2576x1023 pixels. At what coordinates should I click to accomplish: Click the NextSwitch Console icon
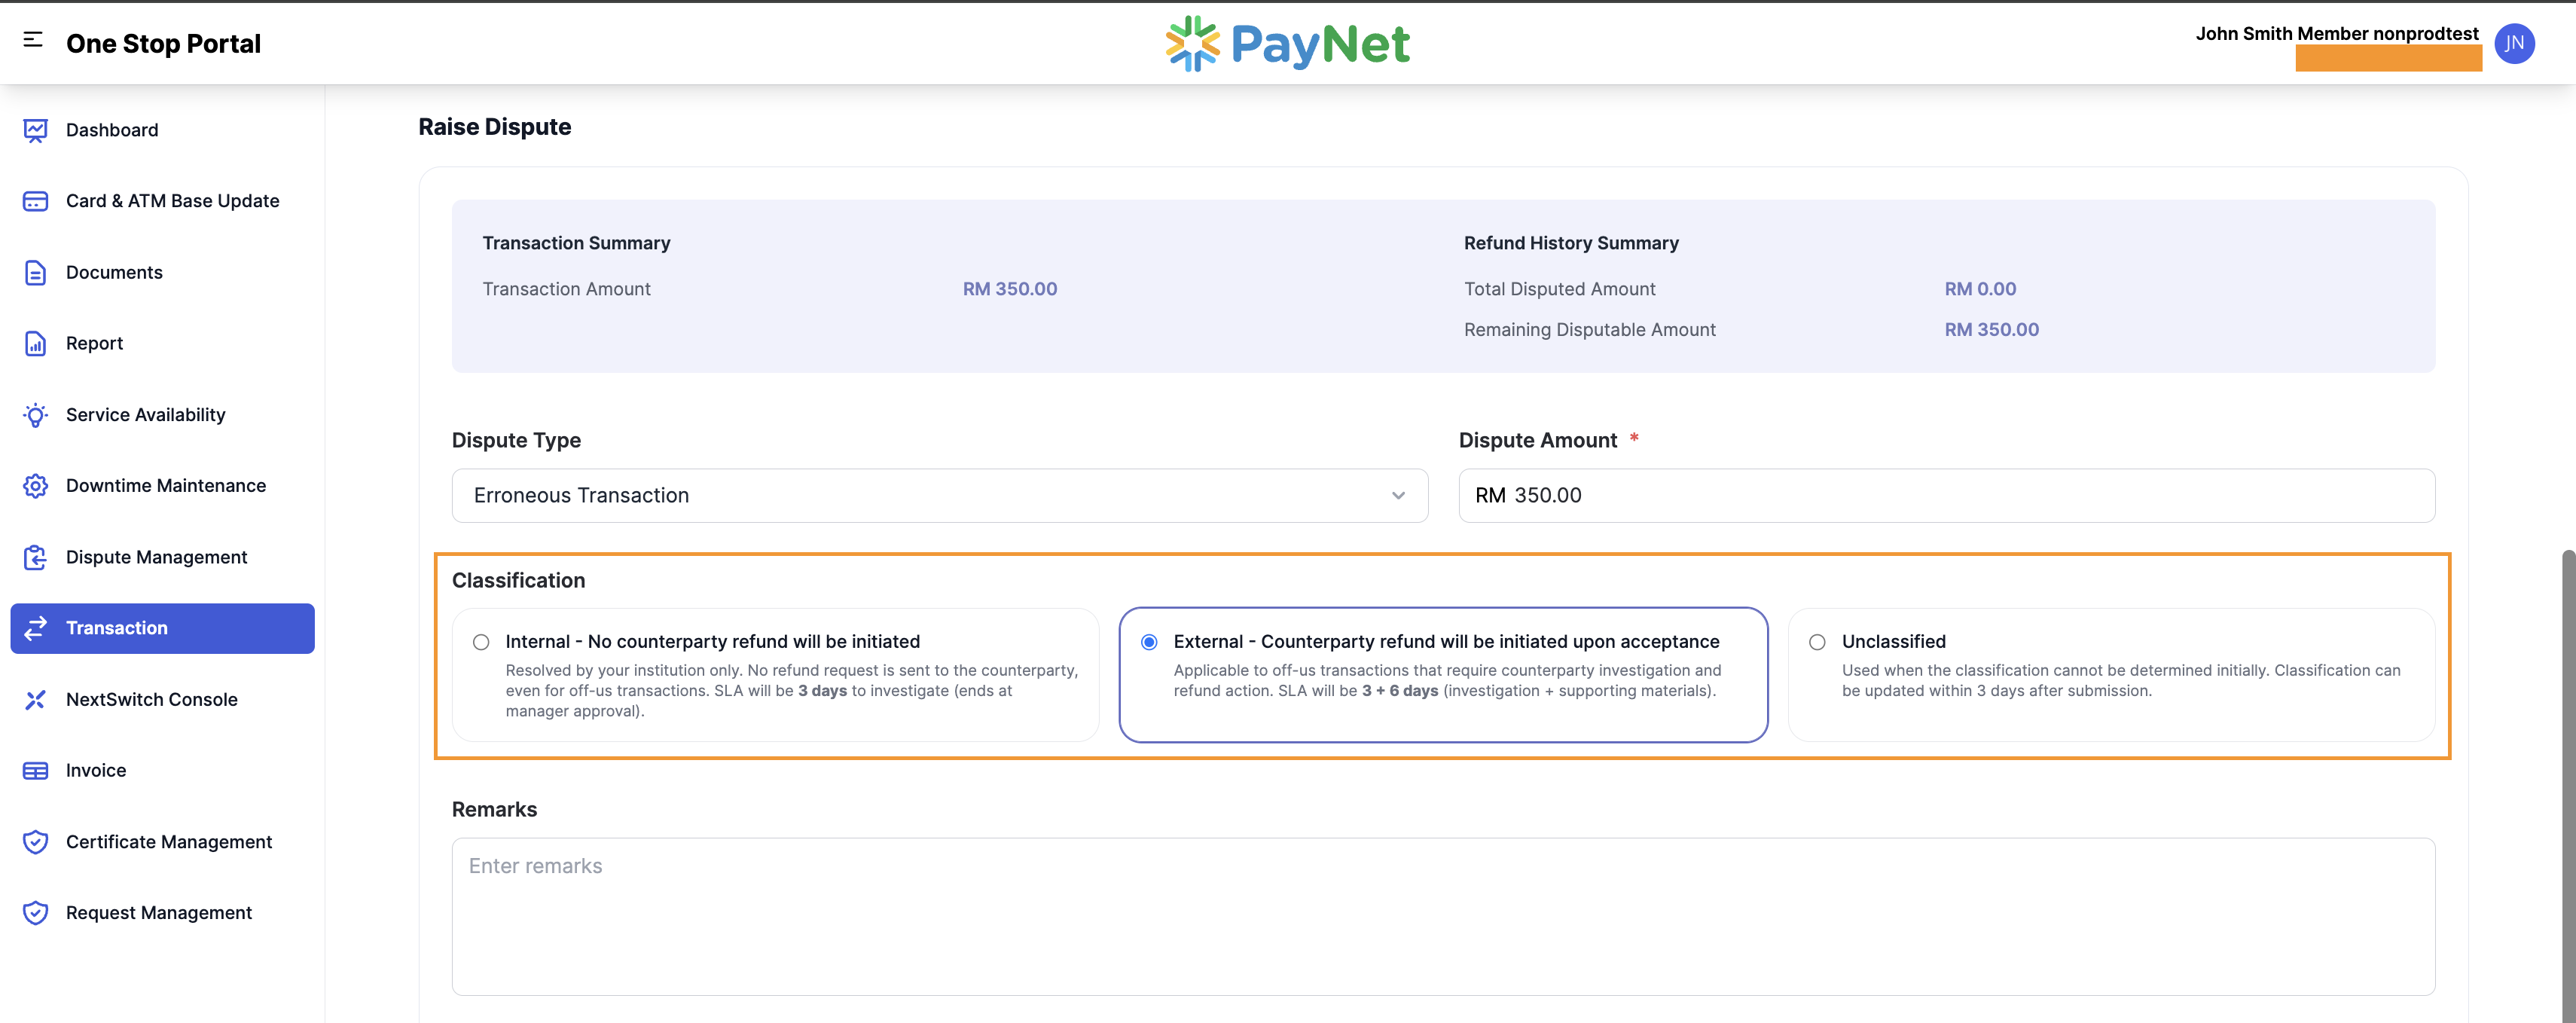[x=35, y=700]
